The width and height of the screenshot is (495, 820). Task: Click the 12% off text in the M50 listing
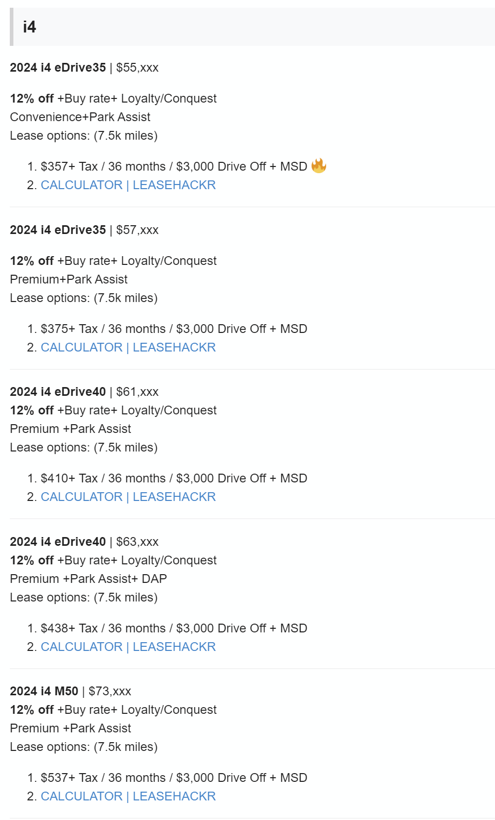(x=32, y=710)
